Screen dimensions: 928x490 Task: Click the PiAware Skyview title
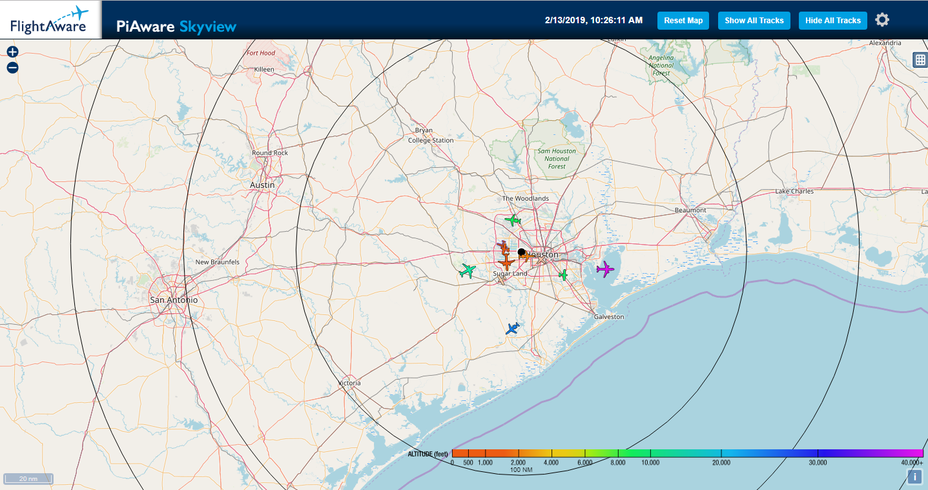[176, 26]
